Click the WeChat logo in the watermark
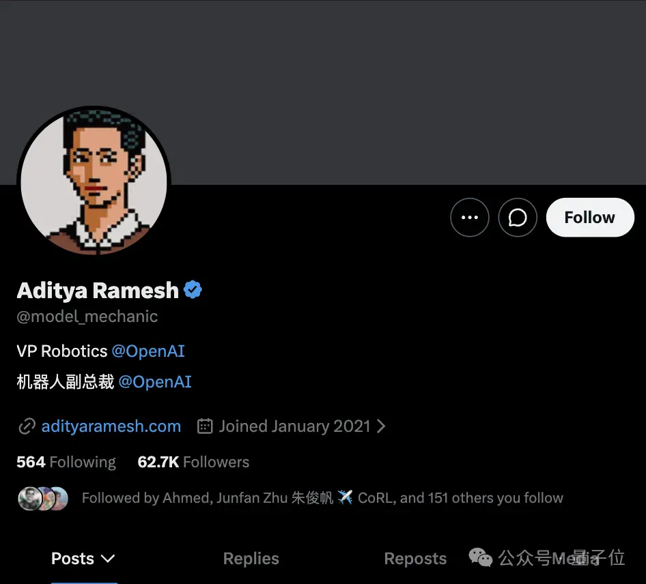The image size is (646, 584). pyautogui.click(x=480, y=557)
